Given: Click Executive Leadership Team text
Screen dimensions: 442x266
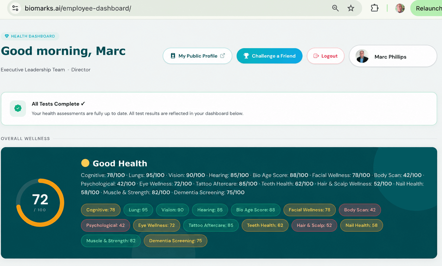Looking at the screenshot, I should pyautogui.click(x=33, y=70).
